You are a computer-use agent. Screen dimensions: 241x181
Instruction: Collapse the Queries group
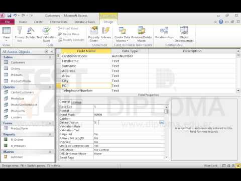pos(50,87)
